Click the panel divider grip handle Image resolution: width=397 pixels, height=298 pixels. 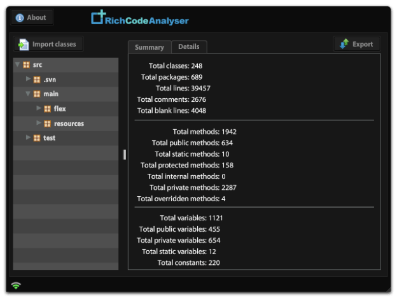coord(124,155)
